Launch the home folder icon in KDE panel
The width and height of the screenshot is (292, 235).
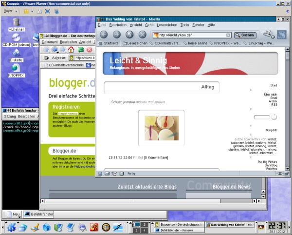pyautogui.click(x=47, y=227)
